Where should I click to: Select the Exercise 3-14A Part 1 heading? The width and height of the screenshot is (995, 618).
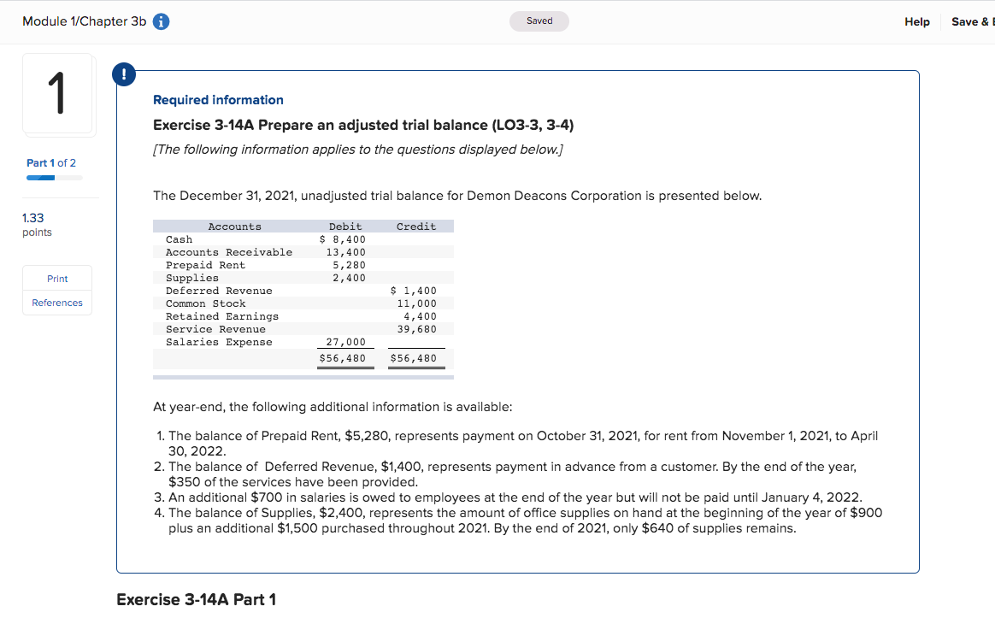[197, 599]
